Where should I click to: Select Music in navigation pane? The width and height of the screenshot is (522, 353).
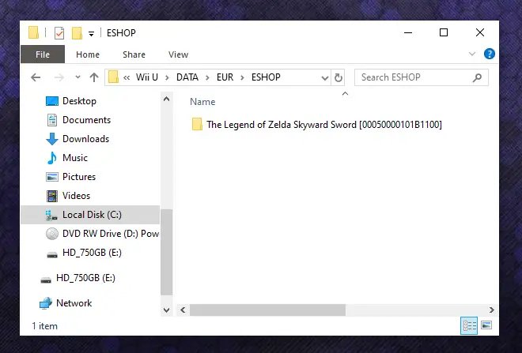[75, 158]
